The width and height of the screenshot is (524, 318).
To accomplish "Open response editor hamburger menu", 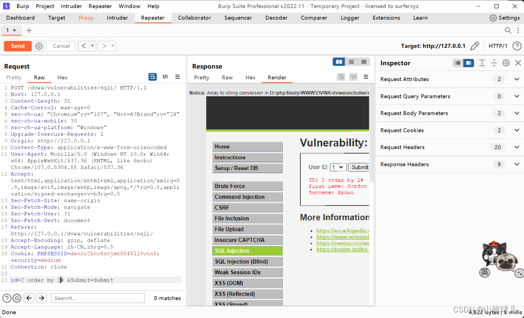I will pos(366,77).
